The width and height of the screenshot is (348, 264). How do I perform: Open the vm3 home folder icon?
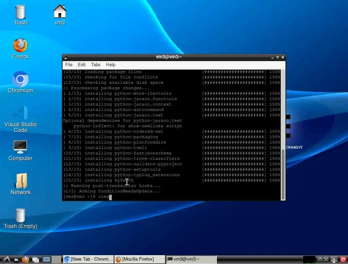click(60, 15)
